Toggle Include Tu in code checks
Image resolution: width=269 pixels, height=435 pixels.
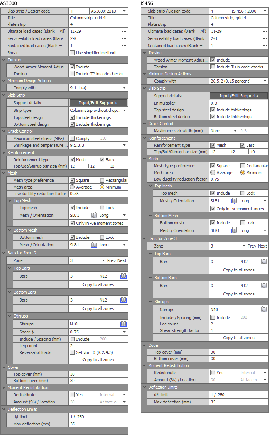[x=213, y=67]
